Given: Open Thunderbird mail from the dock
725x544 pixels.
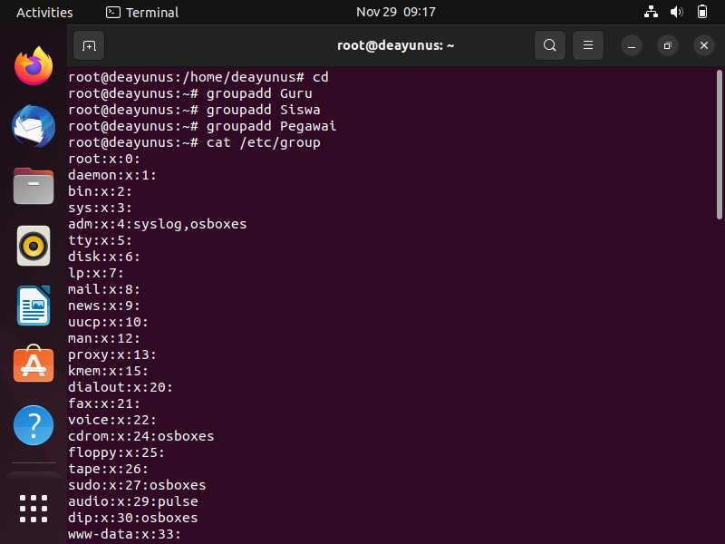Looking at the screenshot, I should (x=34, y=126).
